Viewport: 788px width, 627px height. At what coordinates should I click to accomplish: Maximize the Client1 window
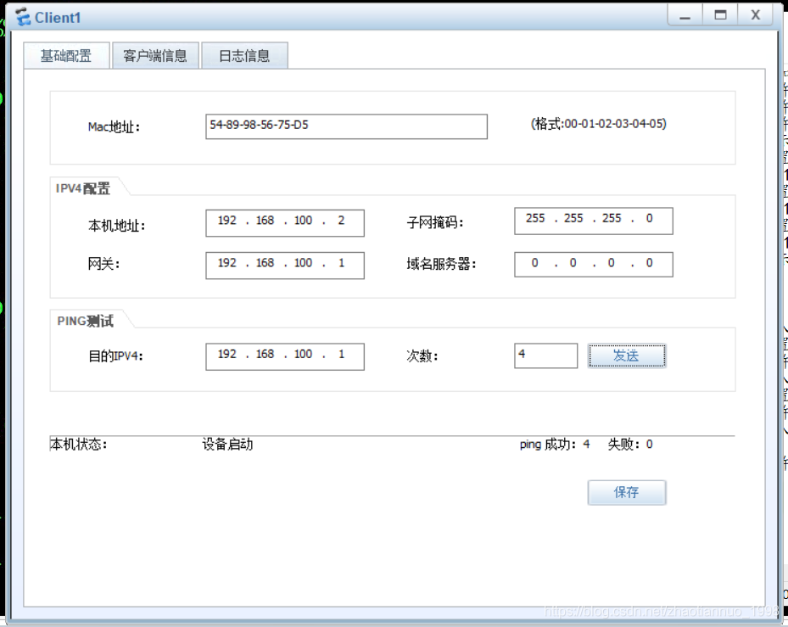[720, 15]
